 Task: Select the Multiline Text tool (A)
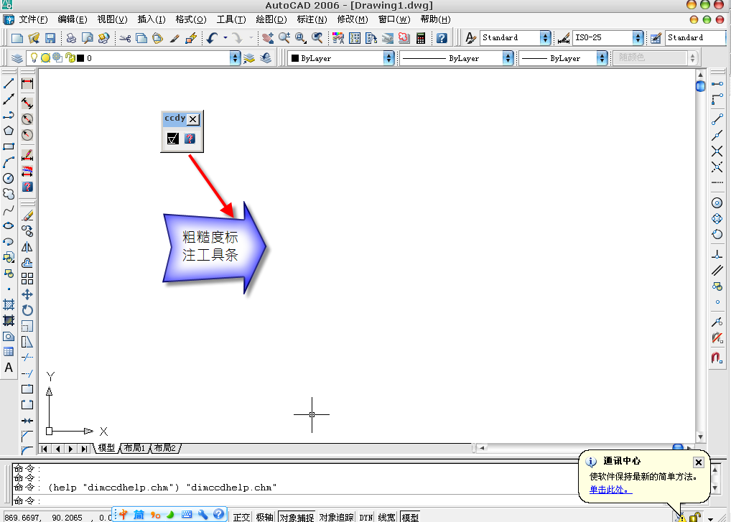[x=9, y=368]
